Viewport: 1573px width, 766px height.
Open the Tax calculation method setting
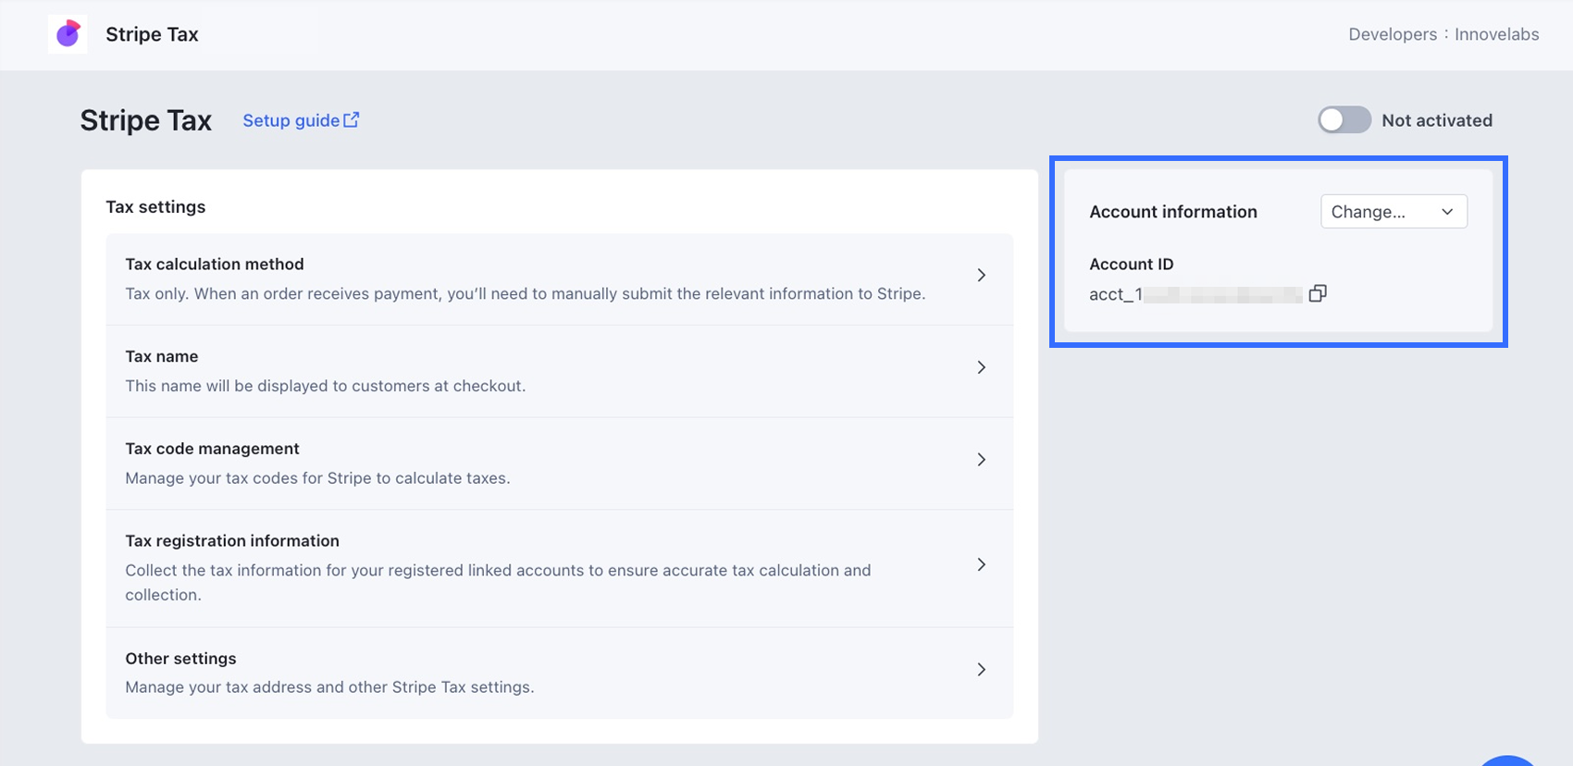(215, 265)
